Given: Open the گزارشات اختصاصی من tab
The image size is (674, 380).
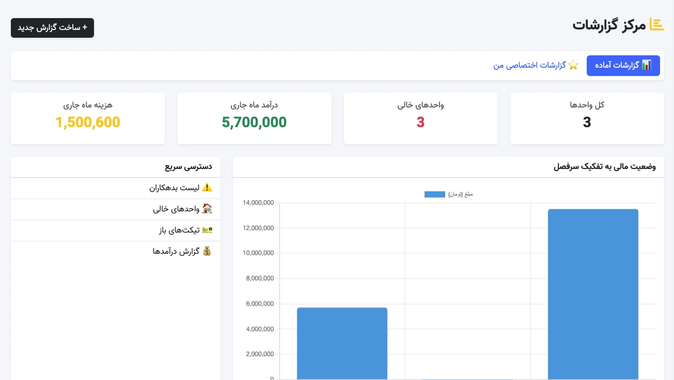Looking at the screenshot, I should [x=536, y=66].
